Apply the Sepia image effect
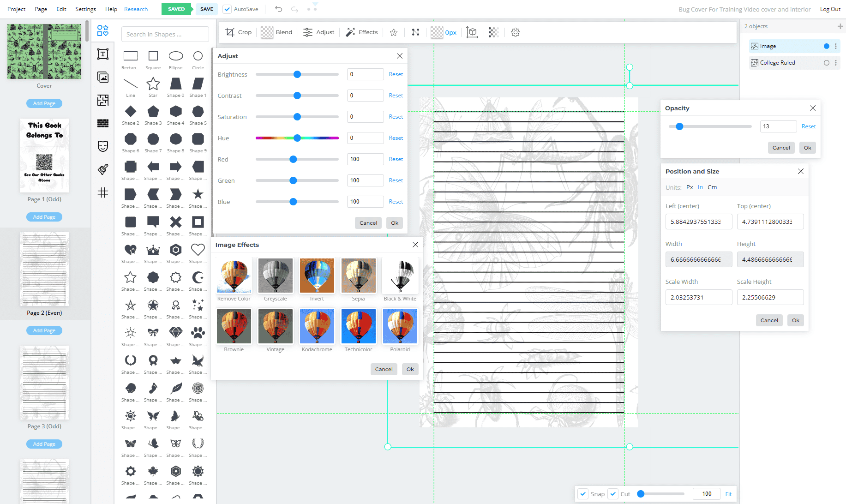The height and width of the screenshot is (504, 846). pos(359,280)
